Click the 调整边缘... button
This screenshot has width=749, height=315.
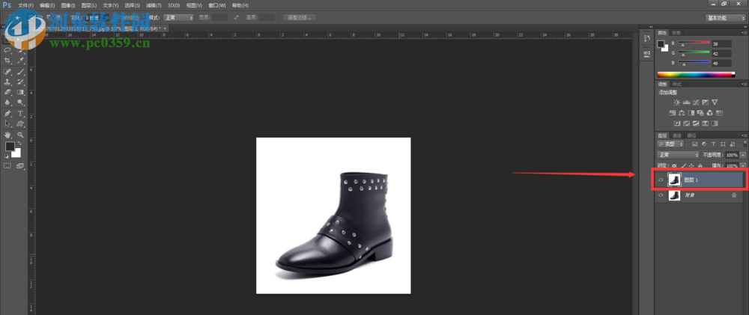coord(300,17)
